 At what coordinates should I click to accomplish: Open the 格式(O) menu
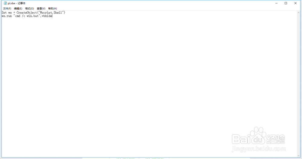[x=30, y=8]
